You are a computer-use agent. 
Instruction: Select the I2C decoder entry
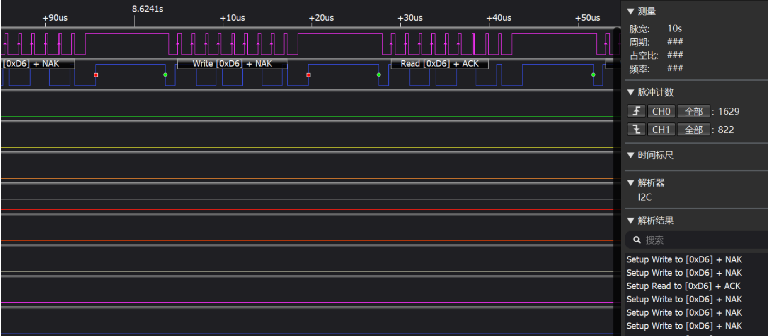[644, 197]
